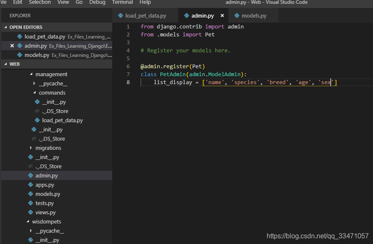Collapse the WEB folder section
This screenshot has width=373, height=244.
coord(6,64)
